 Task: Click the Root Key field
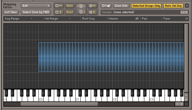94,19
